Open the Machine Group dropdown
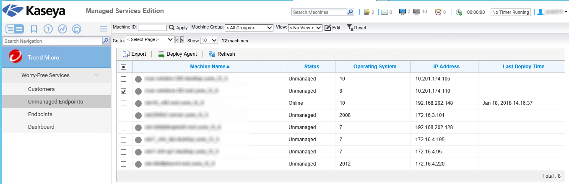Image resolution: width=569 pixels, height=184 pixels. pos(249,28)
